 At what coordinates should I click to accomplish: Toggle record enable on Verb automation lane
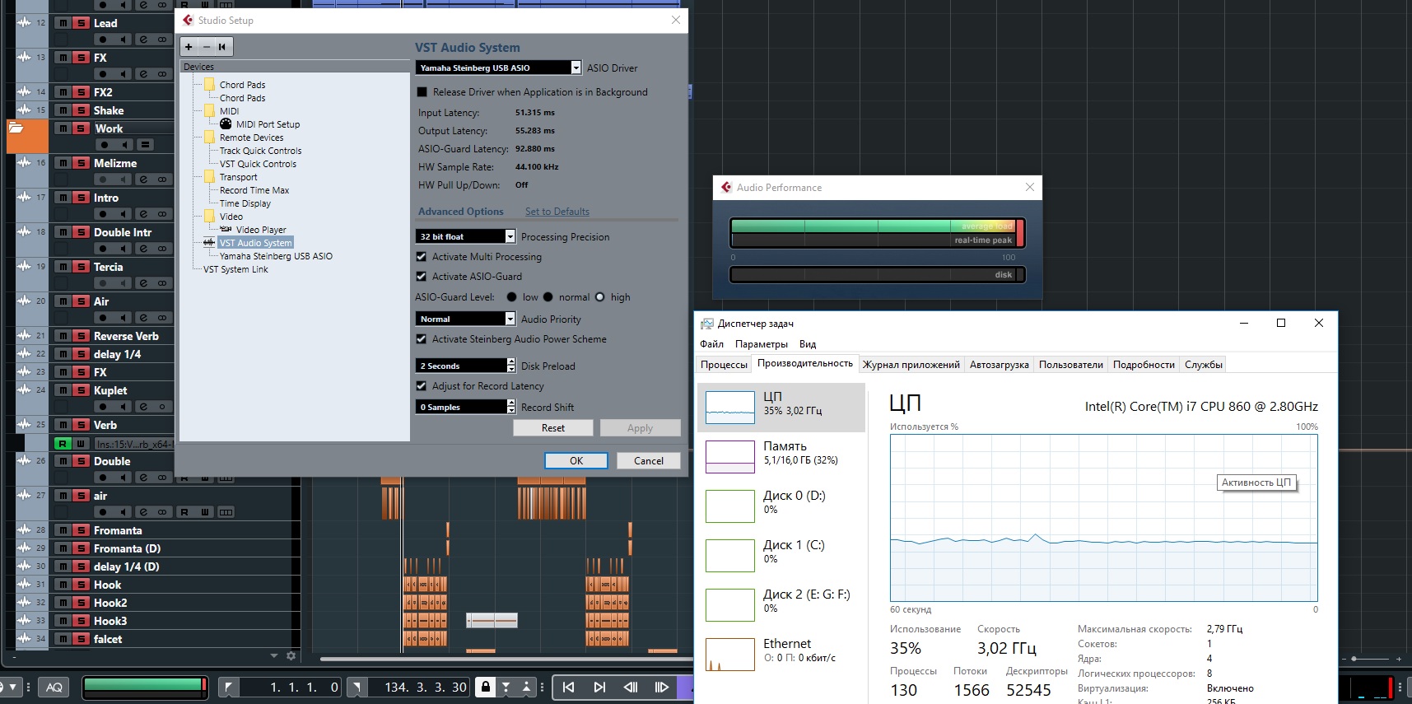click(63, 444)
